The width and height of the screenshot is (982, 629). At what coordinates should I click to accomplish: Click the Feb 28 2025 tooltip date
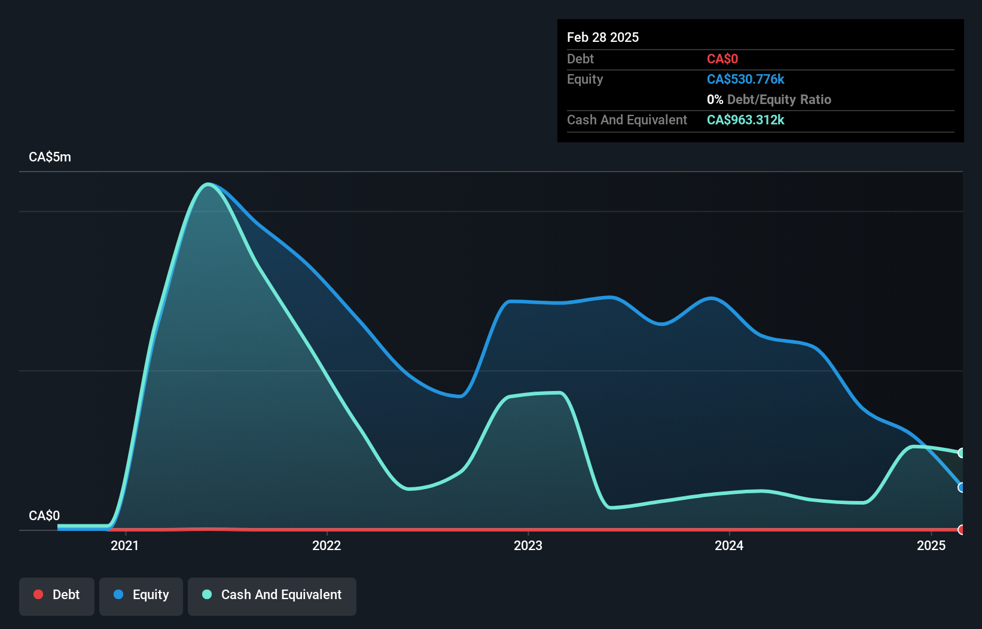pos(603,37)
